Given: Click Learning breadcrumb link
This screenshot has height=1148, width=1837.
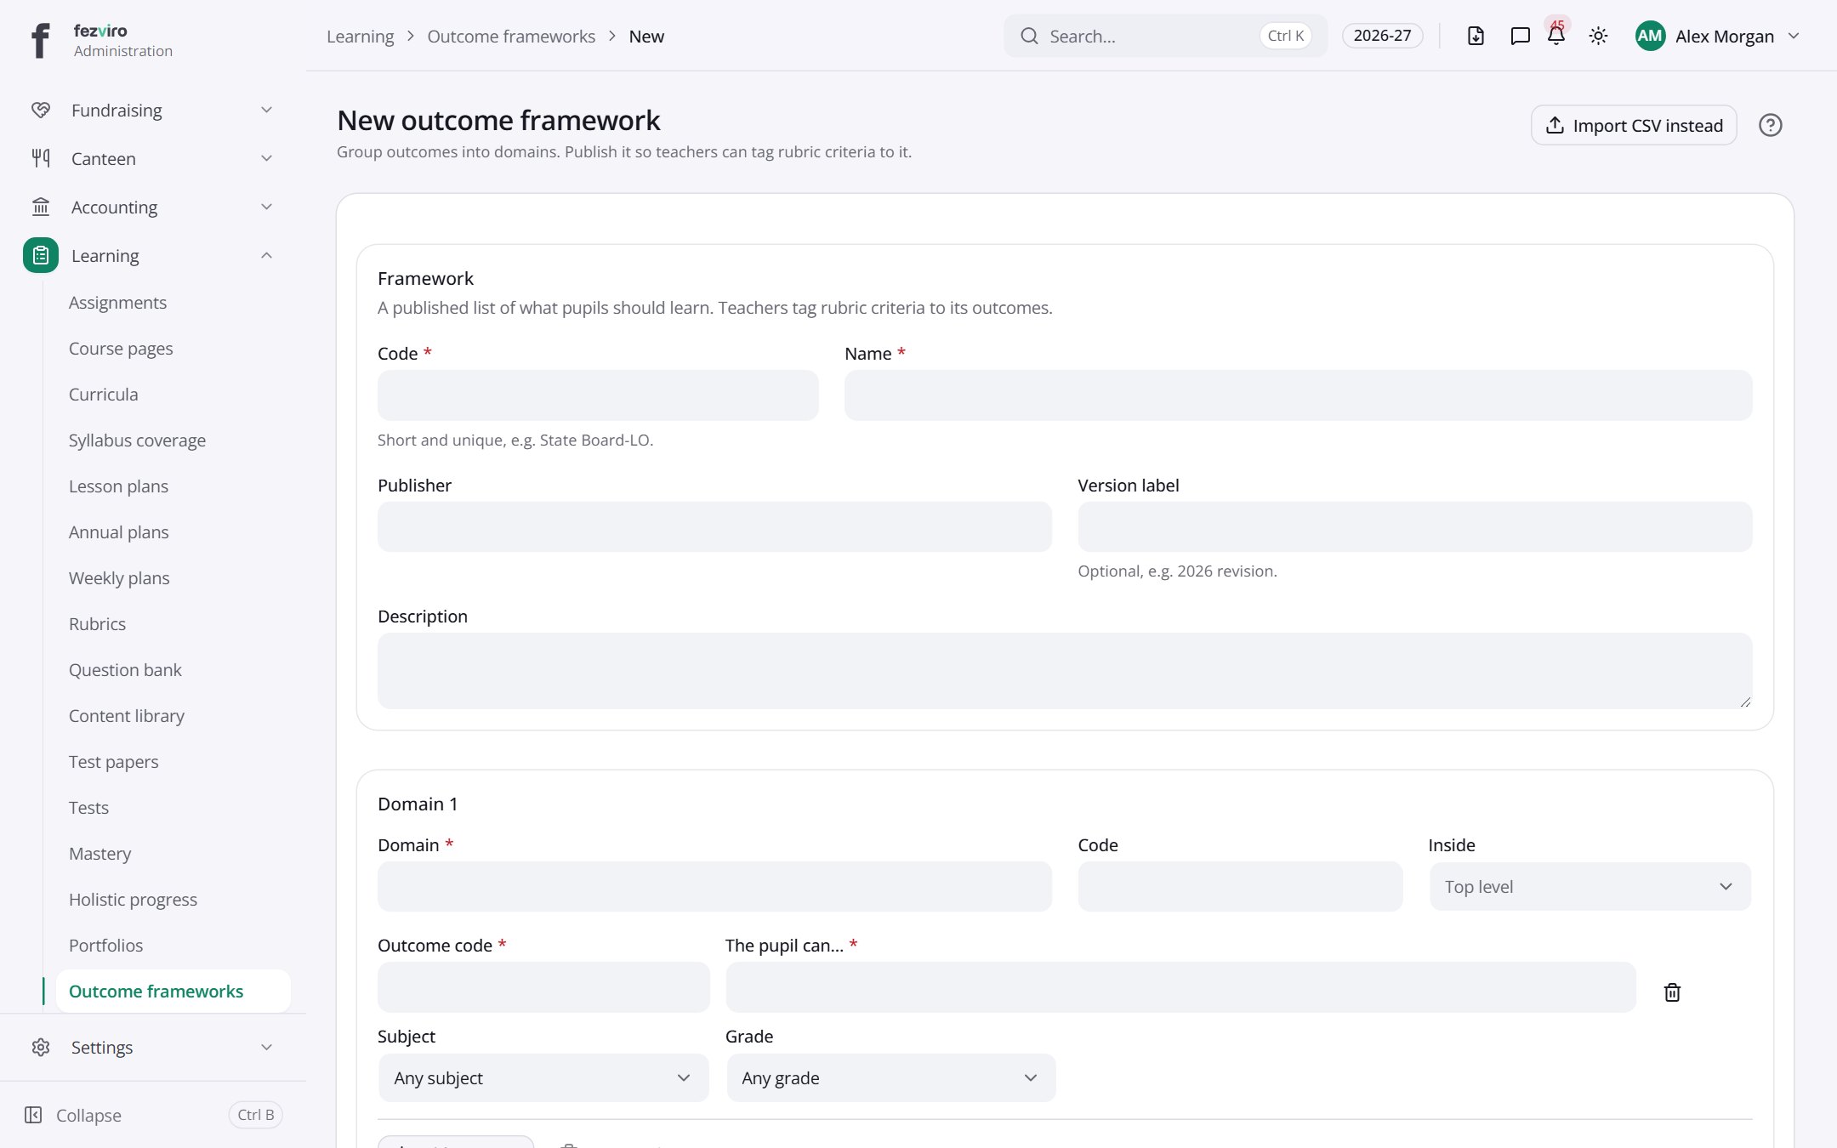Looking at the screenshot, I should pyautogui.click(x=360, y=36).
